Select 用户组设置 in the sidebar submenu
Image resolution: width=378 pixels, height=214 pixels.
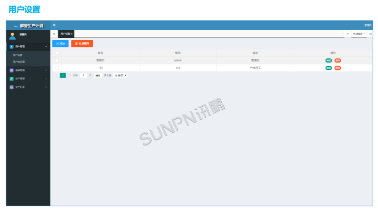[19, 62]
